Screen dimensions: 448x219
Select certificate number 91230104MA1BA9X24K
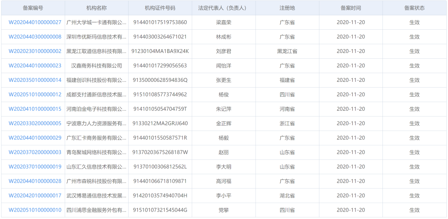160,51
